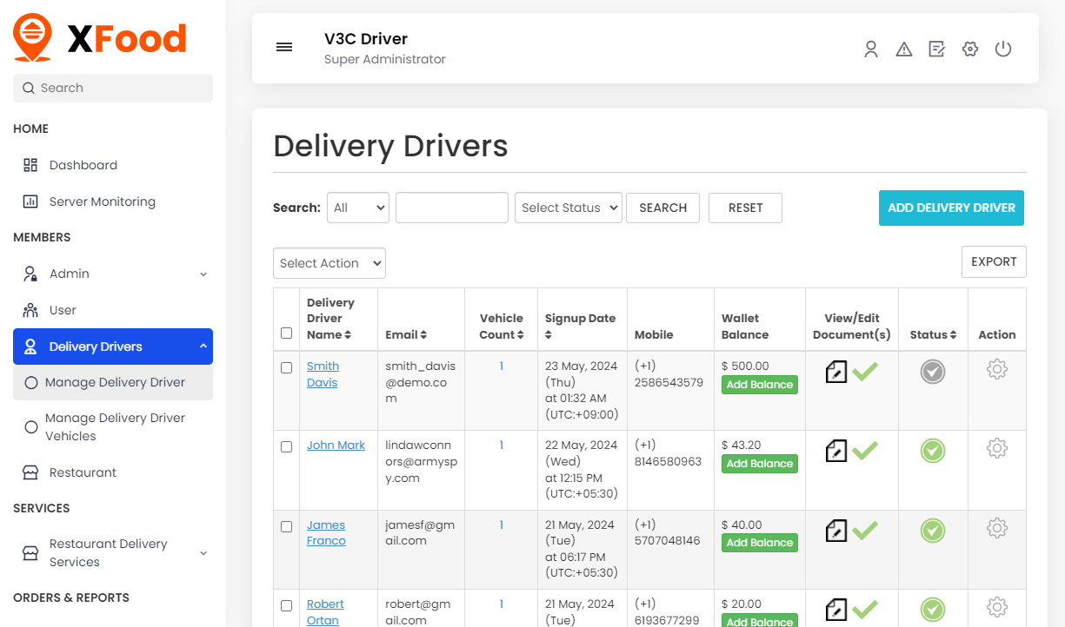Open the Select Action dropdown
Image resolution: width=1065 pixels, height=627 pixels.
[329, 263]
